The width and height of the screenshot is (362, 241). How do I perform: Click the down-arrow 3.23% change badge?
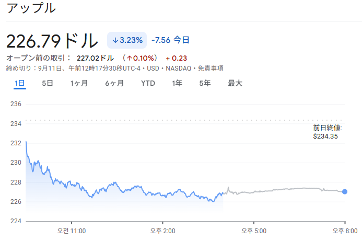[x=127, y=40]
